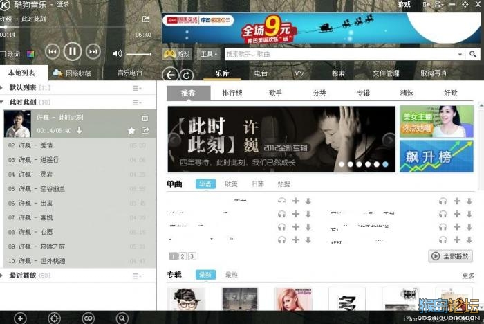Open the 飙升榜 chart image

[x=436, y=156]
